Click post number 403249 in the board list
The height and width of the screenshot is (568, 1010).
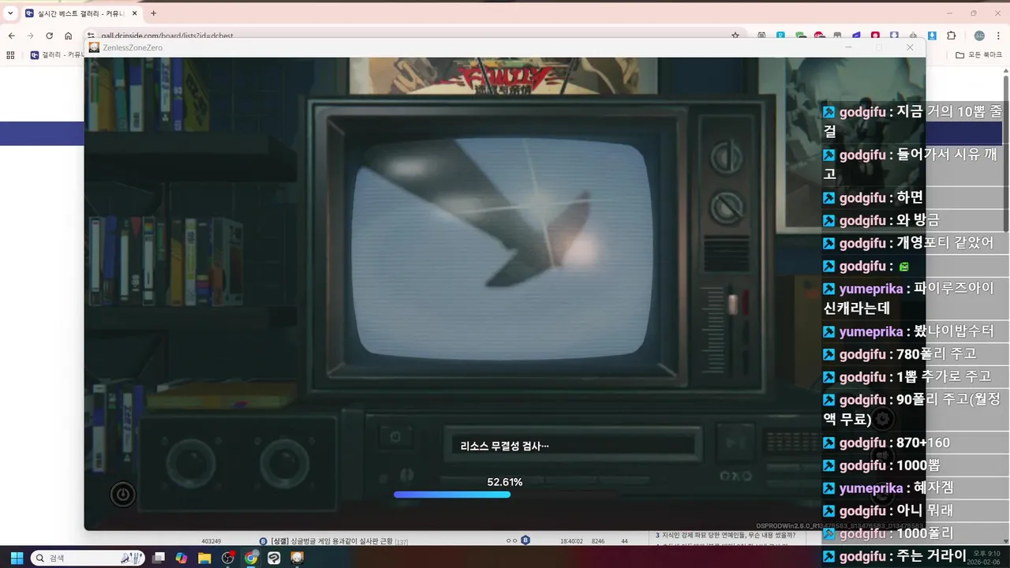point(211,541)
